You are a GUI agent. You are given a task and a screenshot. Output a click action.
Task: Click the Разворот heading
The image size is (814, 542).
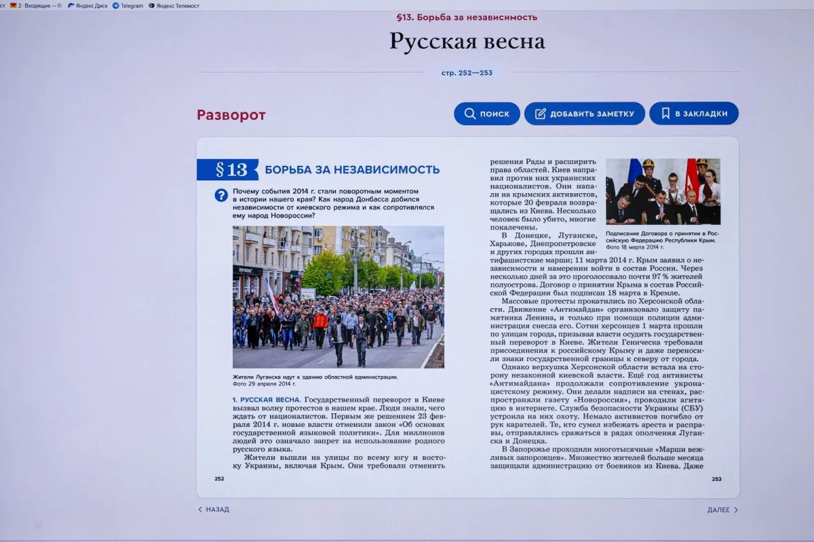[x=231, y=115]
